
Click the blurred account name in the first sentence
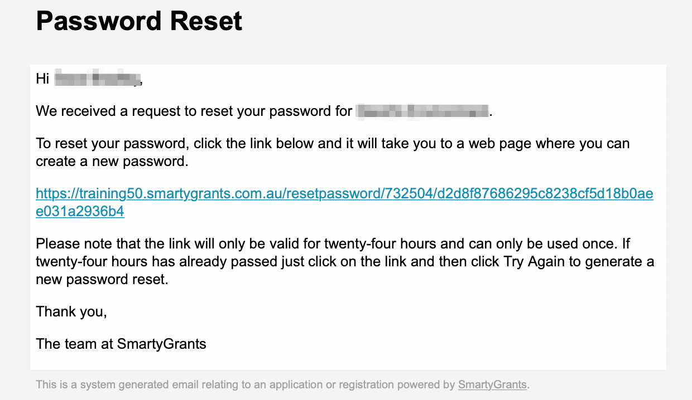click(x=422, y=111)
